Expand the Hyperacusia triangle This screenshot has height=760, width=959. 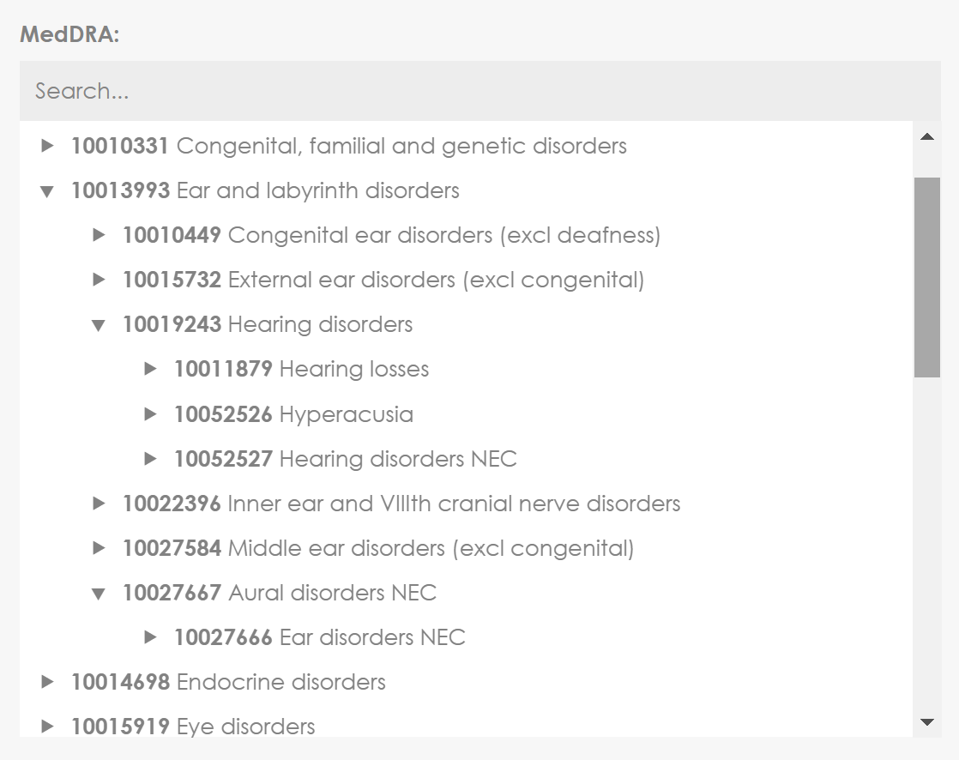[x=150, y=414]
